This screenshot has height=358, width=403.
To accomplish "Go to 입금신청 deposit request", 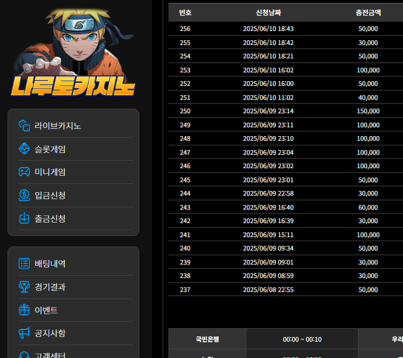I will [x=50, y=195].
